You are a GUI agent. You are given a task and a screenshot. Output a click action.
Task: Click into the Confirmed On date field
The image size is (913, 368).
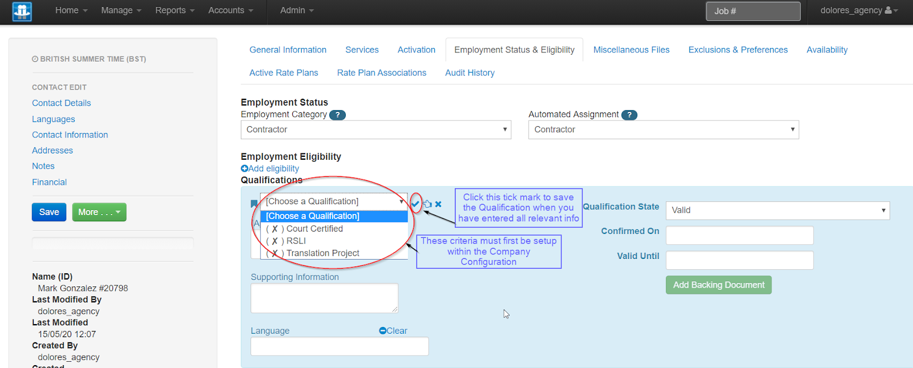pos(740,235)
